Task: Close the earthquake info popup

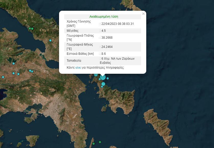Action: tap(143, 14)
